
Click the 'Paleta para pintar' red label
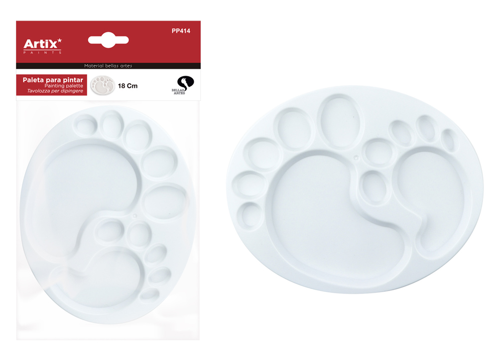pos(52,85)
